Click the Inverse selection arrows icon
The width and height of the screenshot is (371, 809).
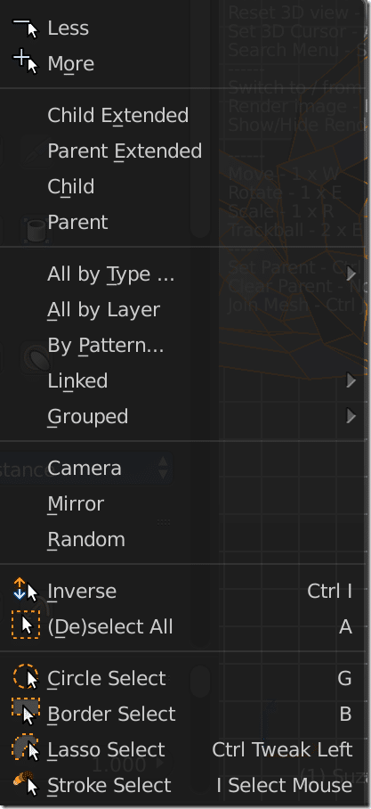tap(25, 591)
